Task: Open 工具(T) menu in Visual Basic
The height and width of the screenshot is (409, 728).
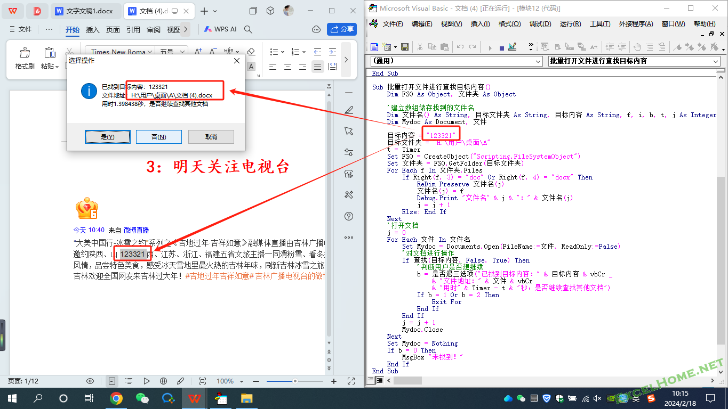Action: (600, 24)
